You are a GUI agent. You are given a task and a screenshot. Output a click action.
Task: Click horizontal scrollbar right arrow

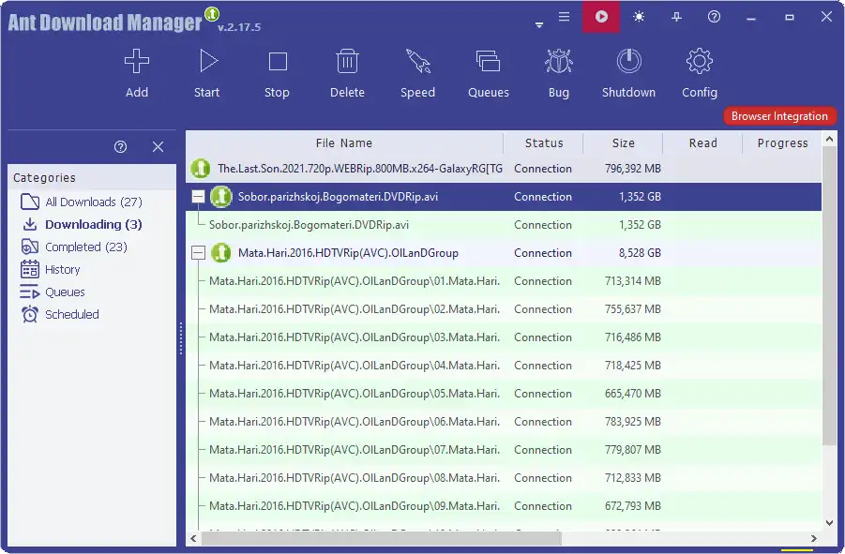click(x=814, y=538)
